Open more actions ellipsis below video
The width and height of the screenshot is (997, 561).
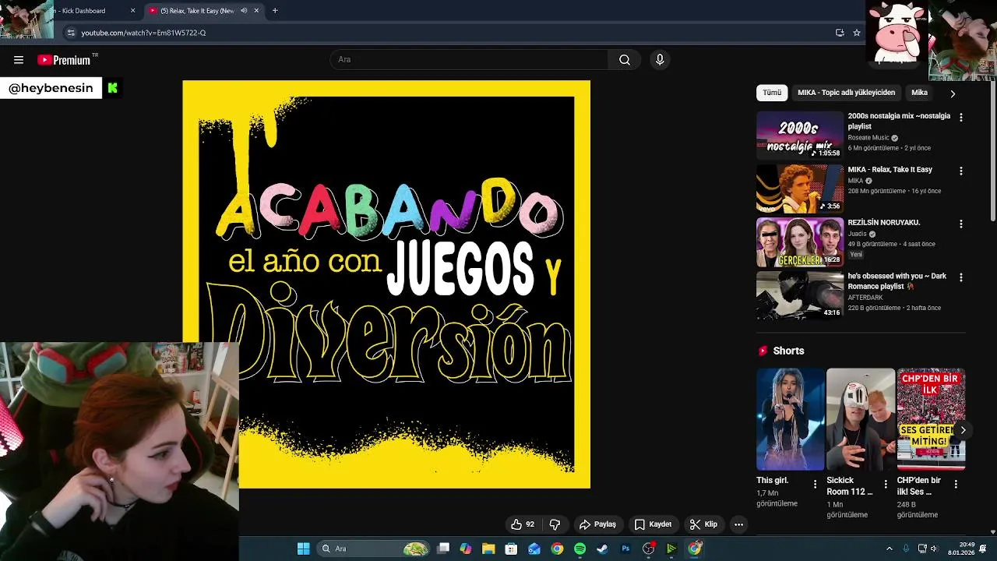(738, 524)
